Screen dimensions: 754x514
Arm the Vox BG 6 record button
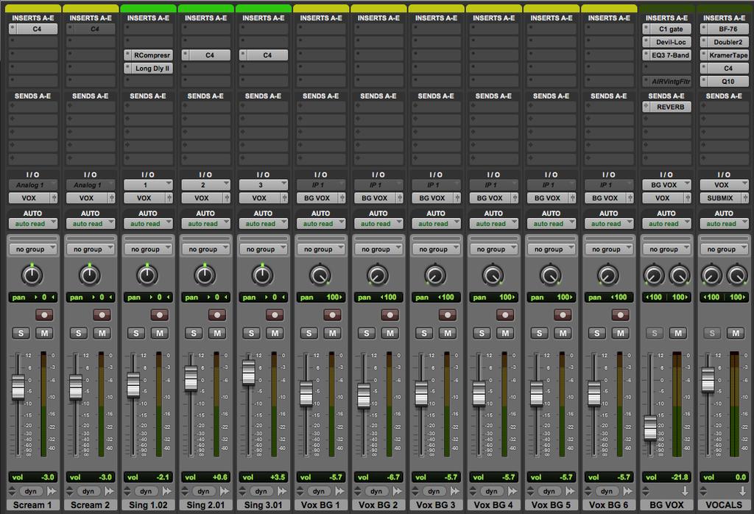(x=620, y=315)
